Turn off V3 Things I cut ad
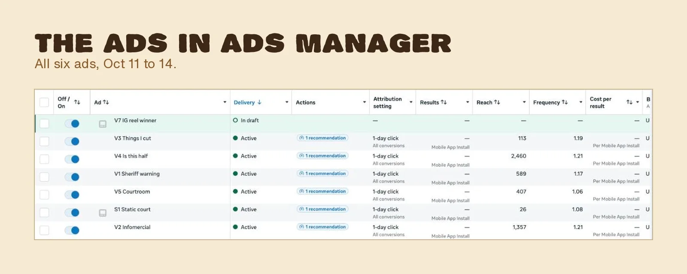Screen dimensions: 687x274 [72, 141]
